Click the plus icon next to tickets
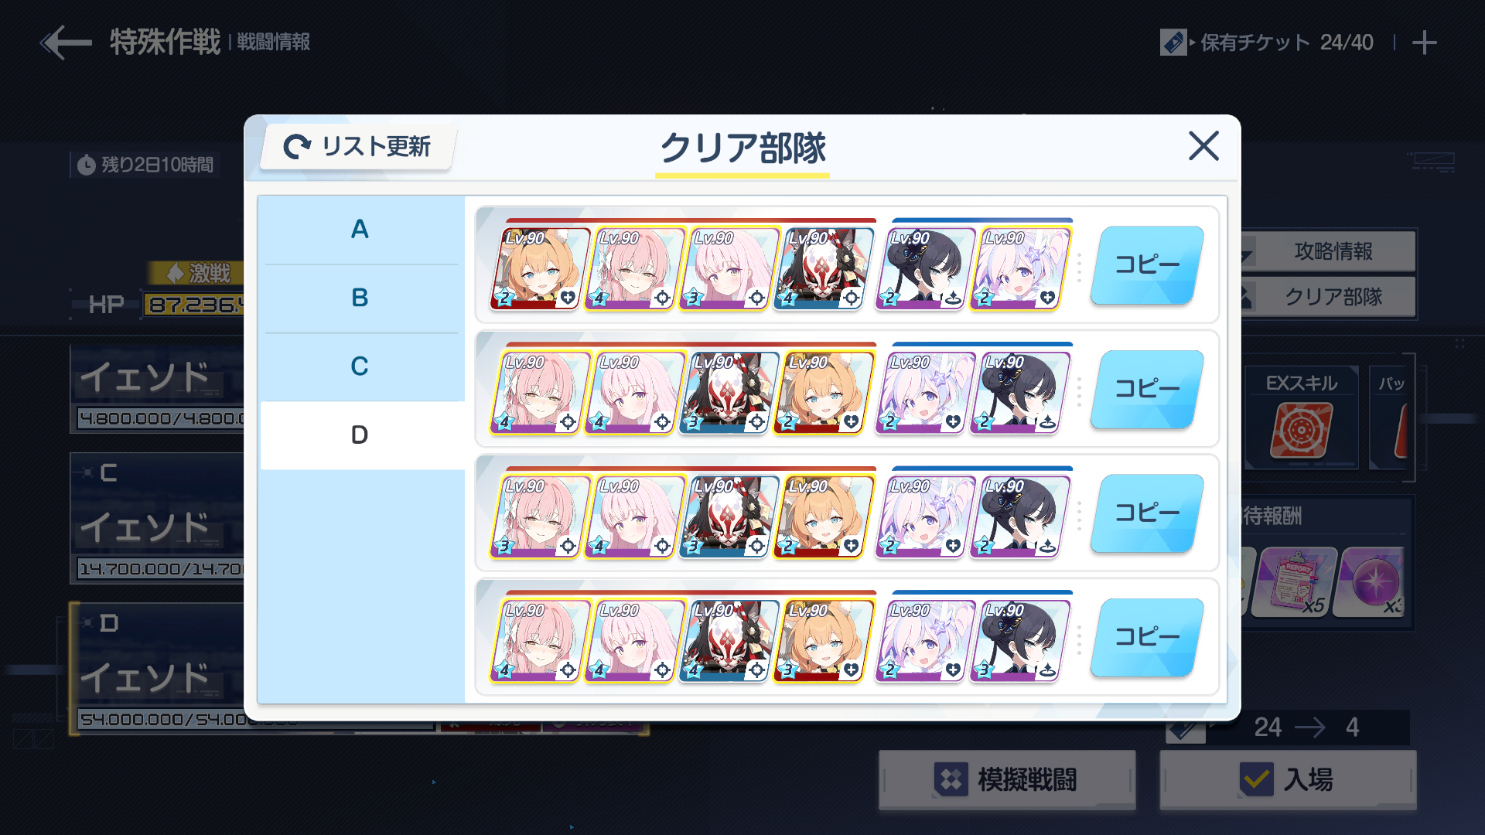 point(1424,43)
